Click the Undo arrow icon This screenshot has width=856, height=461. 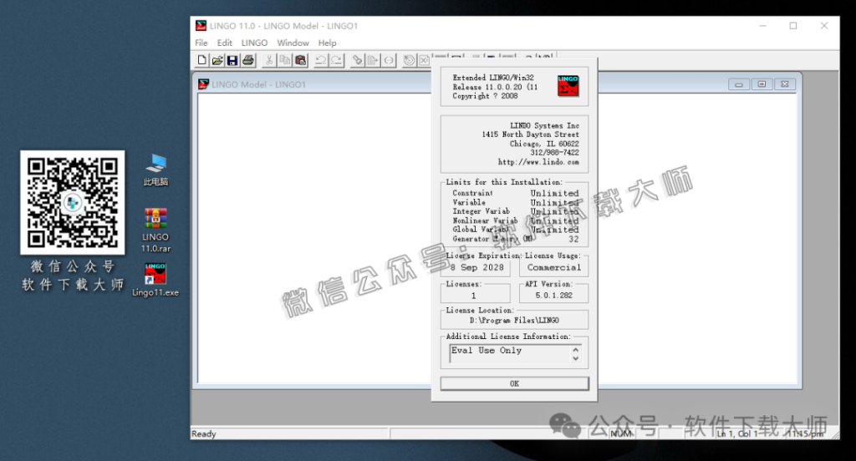tap(320, 60)
